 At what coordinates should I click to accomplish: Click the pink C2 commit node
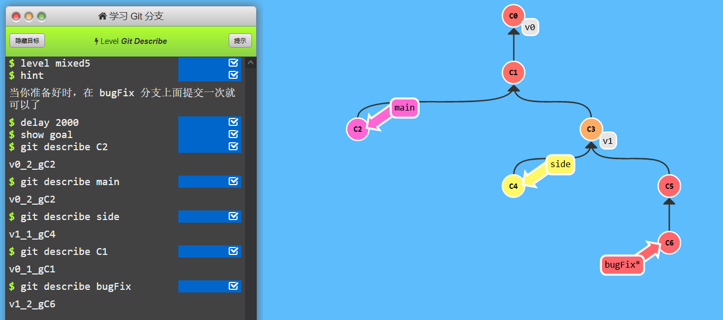pyautogui.click(x=357, y=129)
